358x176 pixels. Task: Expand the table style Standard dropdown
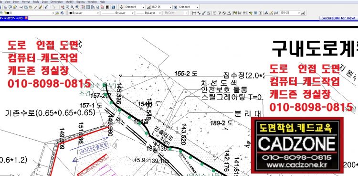(197, 7)
